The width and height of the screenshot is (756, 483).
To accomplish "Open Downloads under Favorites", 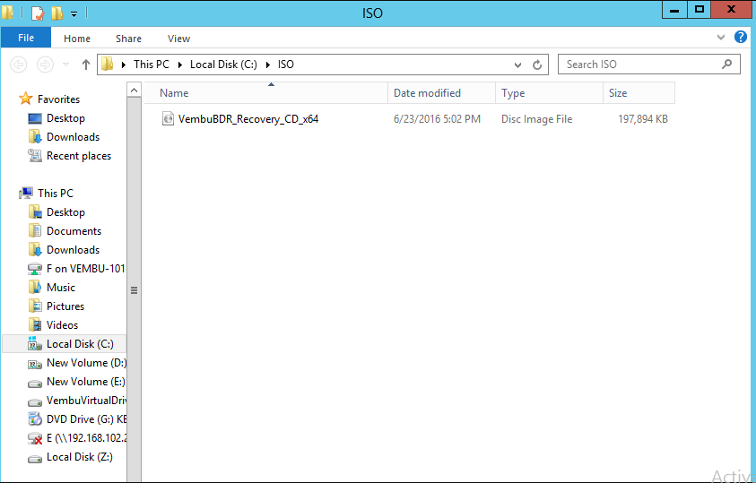I will point(73,137).
